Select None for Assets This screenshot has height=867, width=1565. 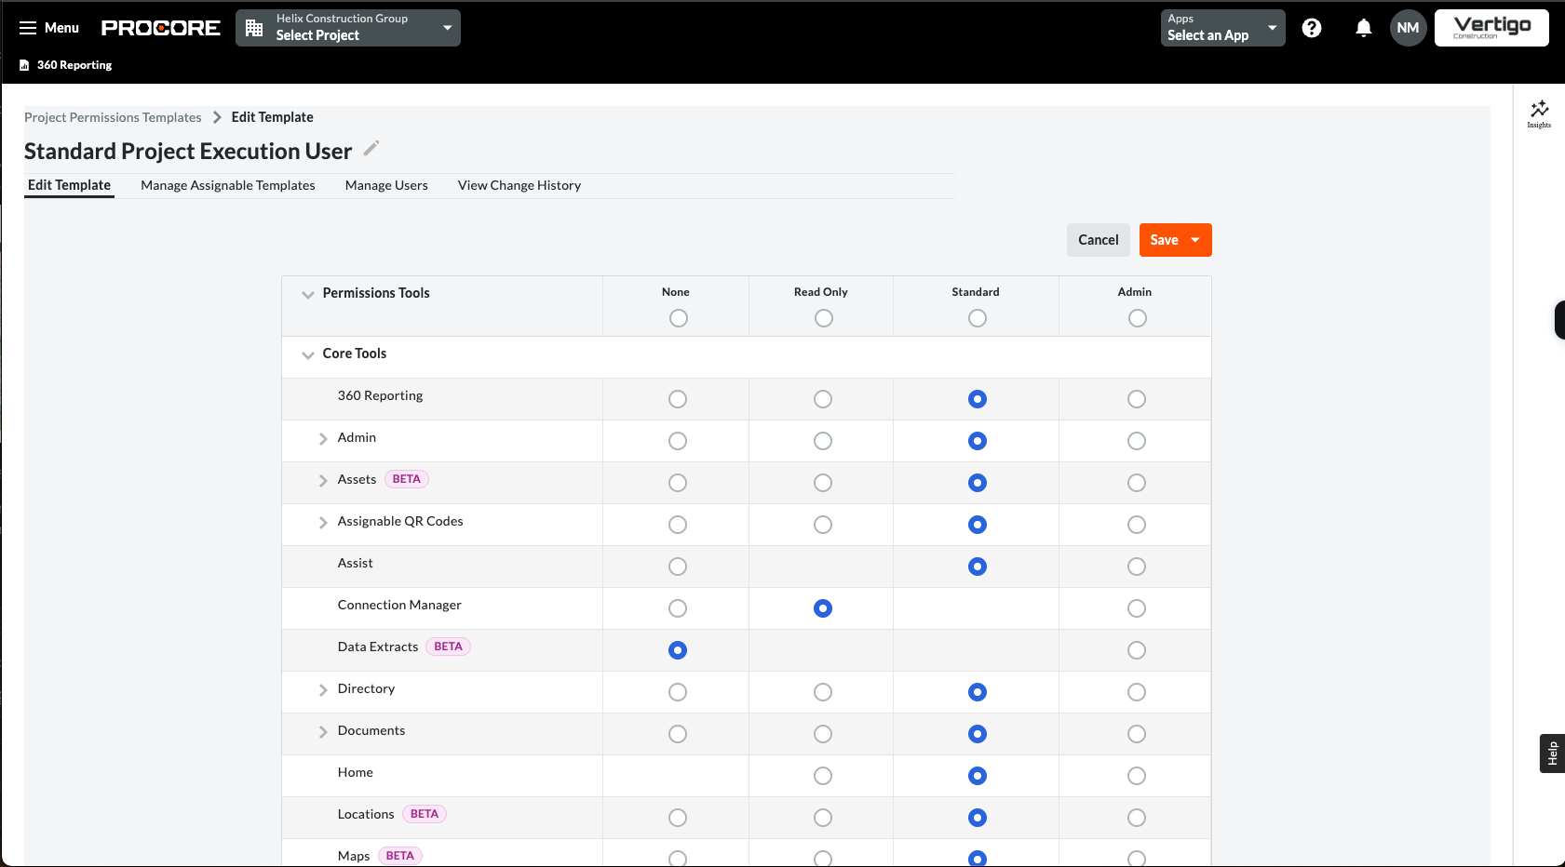point(678,483)
